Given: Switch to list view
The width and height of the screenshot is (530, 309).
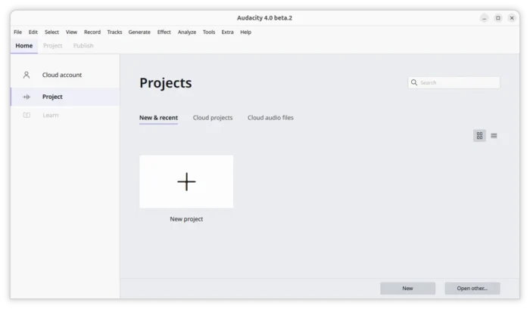Looking at the screenshot, I should point(494,135).
